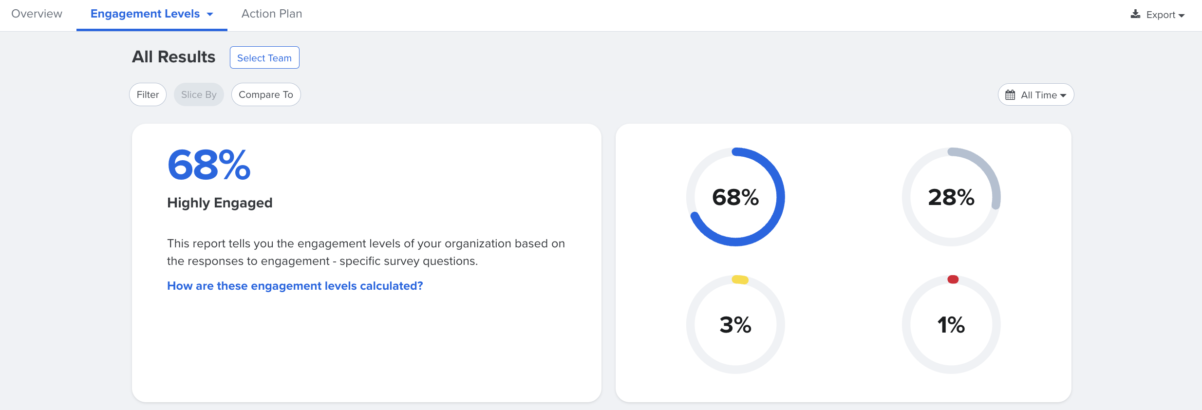This screenshot has height=410, width=1202.
Task: Click the yellow 3% donut chart
Action: pyautogui.click(x=735, y=325)
